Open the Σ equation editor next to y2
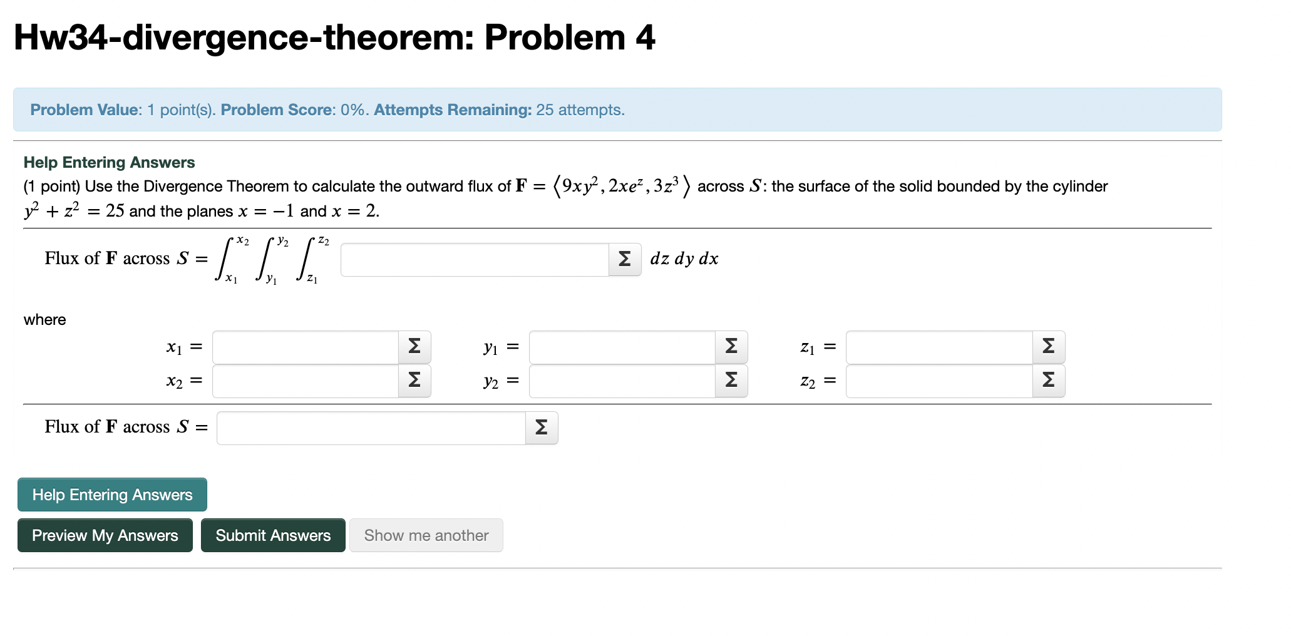The image size is (1291, 636). click(x=731, y=381)
